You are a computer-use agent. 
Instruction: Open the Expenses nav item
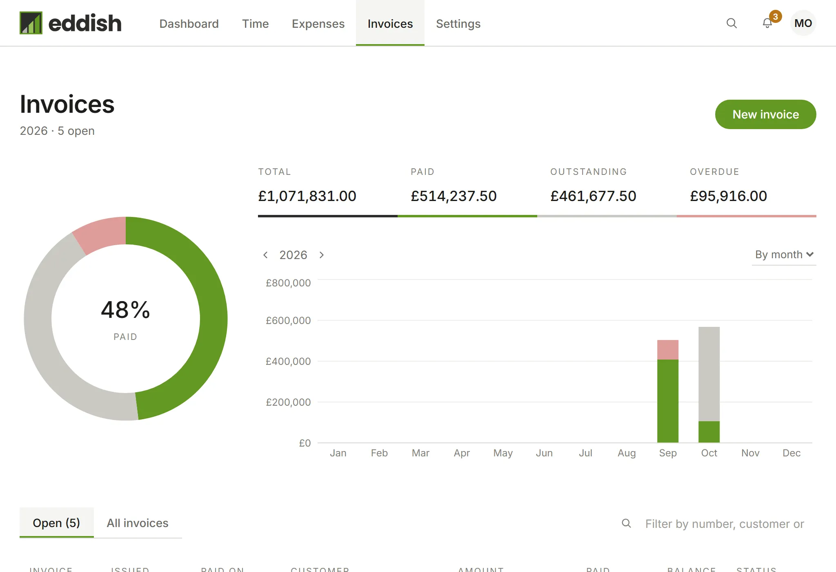pos(318,24)
